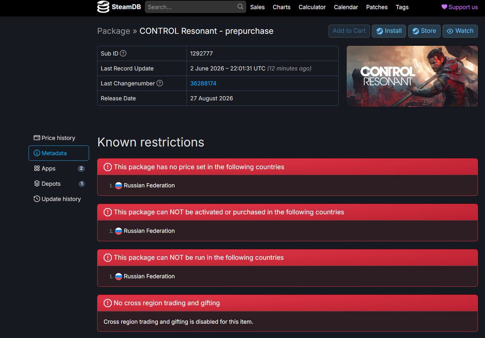Click the Steam icon on Store button
Image resolution: width=485 pixels, height=338 pixels.
tap(416, 31)
